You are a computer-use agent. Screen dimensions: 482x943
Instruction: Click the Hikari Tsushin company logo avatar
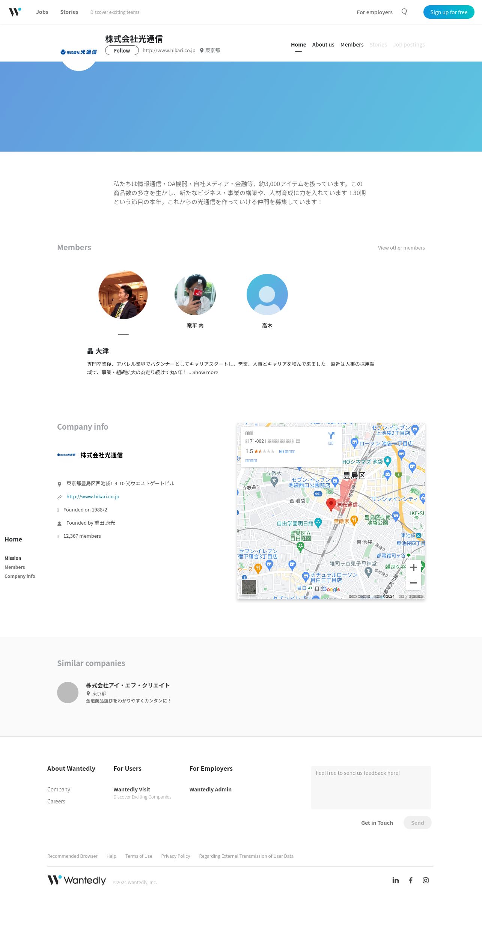79,52
